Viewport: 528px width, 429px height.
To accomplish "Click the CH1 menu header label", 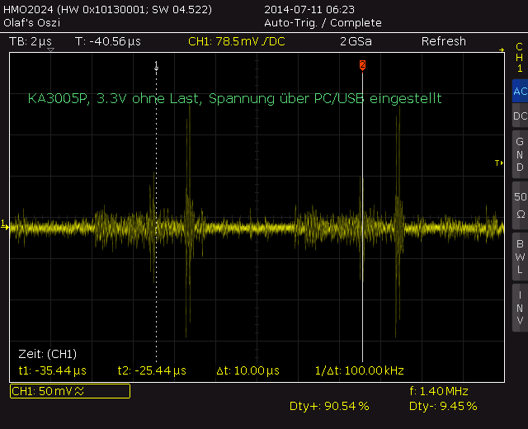I will 520,58.
